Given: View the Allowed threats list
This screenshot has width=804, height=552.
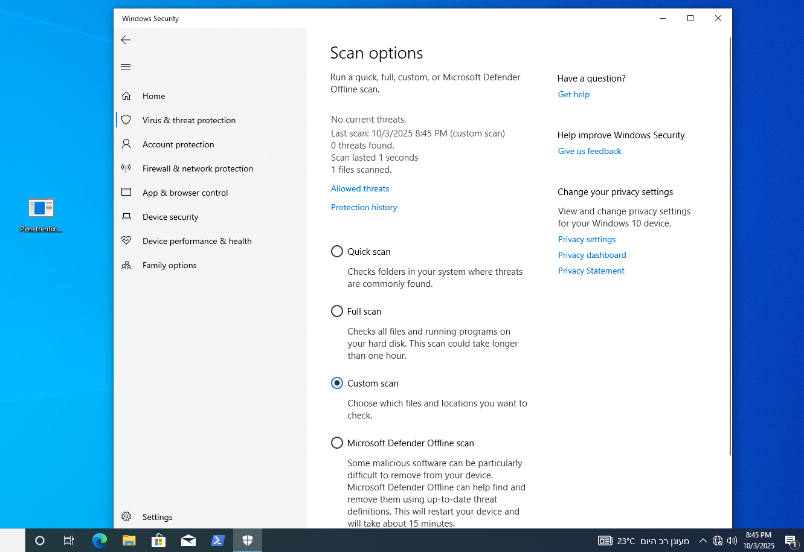Looking at the screenshot, I should 359,188.
